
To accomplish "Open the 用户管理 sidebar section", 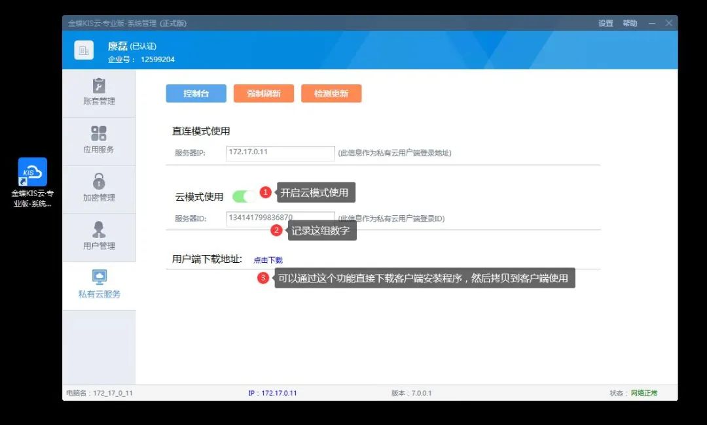I will [100, 238].
